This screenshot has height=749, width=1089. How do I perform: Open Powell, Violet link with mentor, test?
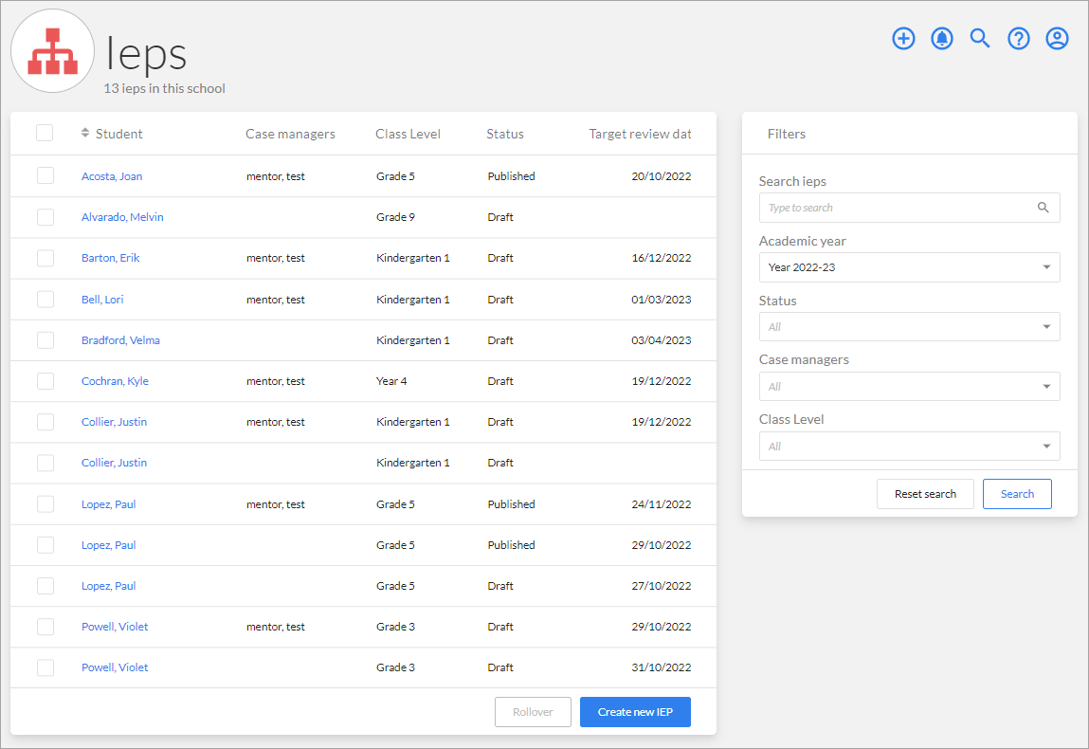coord(115,627)
